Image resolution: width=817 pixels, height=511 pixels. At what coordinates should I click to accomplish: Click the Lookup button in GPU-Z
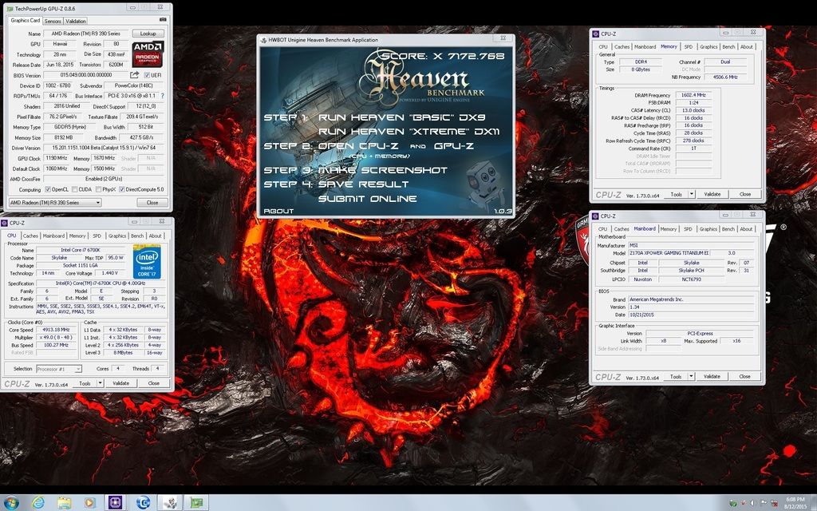148,34
